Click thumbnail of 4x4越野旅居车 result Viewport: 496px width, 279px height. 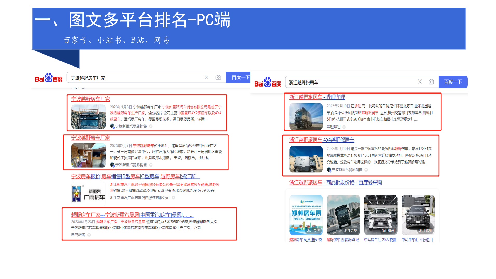pyautogui.click(x=306, y=159)
